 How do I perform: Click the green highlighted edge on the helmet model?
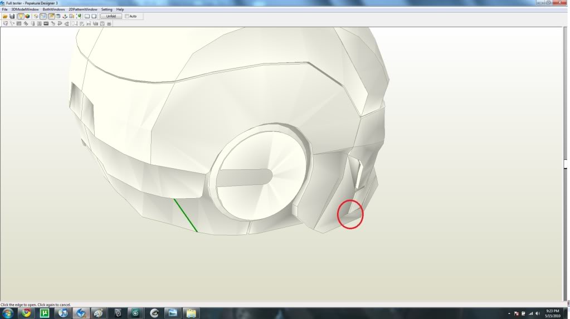point(186,215)
